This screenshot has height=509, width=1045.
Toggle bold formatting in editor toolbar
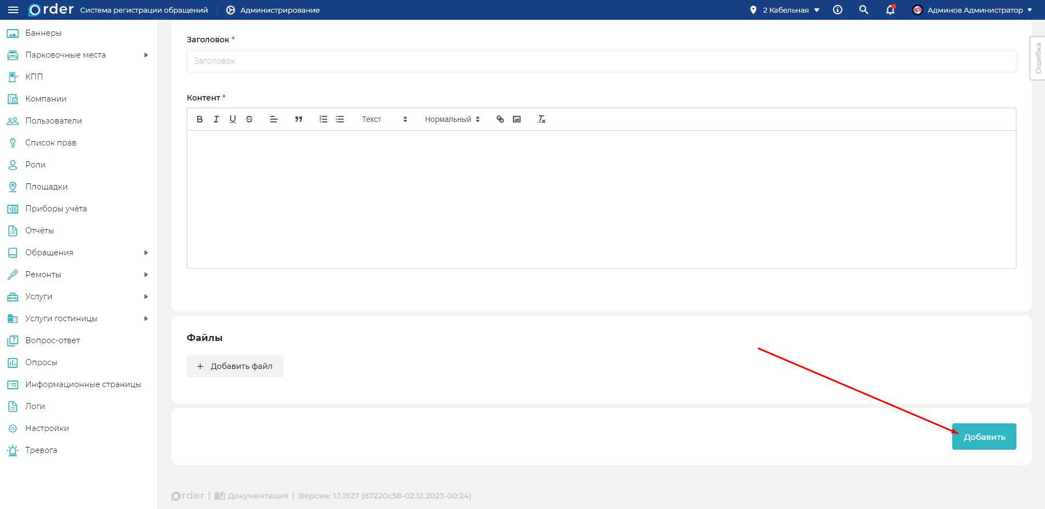tap(200, 119)
